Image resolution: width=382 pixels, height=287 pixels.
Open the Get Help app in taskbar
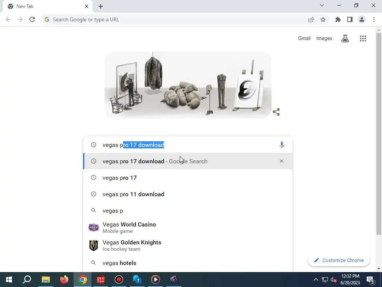click(137, 280)
